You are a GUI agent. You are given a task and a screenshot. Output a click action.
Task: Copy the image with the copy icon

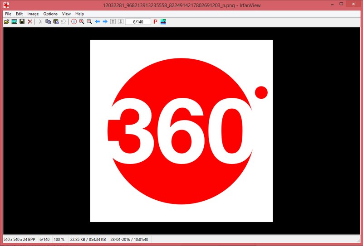click(48, 22)
